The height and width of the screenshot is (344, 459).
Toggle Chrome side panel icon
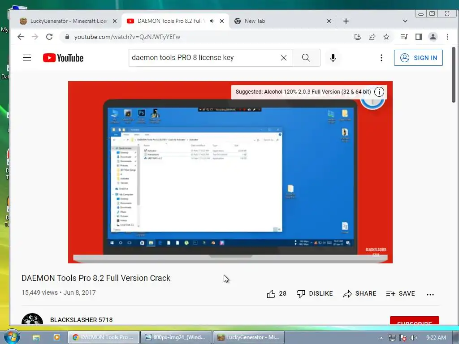(419, 37)
